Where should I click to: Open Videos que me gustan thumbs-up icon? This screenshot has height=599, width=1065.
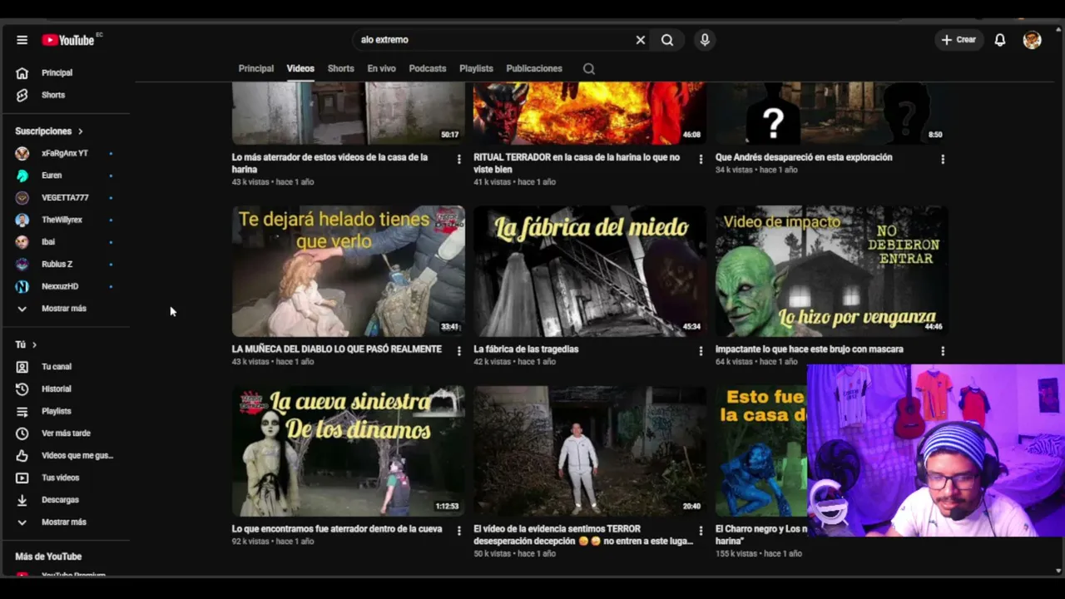22,456
